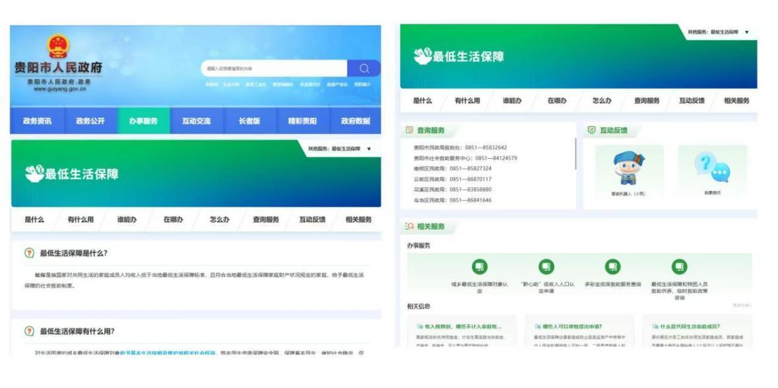Viewport: 778px width, 388px height.
Task: Open the 智能机器人 (小筑) robot assistant
Action: pyautogui.click(x=629, y=168)
